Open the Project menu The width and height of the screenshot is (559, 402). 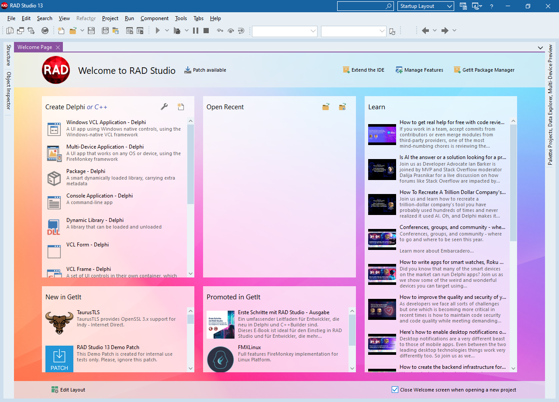point(110,18)
